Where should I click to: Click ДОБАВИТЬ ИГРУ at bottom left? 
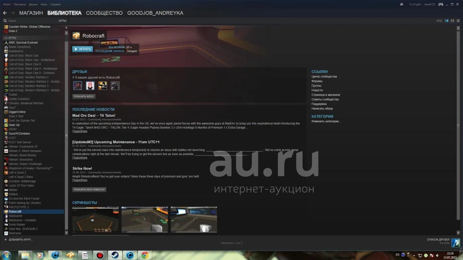click(x=19, y=240)
